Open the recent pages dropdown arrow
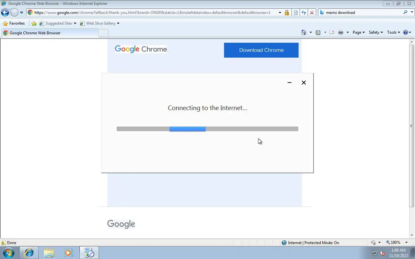415x259 pixels. click(22, 13)
